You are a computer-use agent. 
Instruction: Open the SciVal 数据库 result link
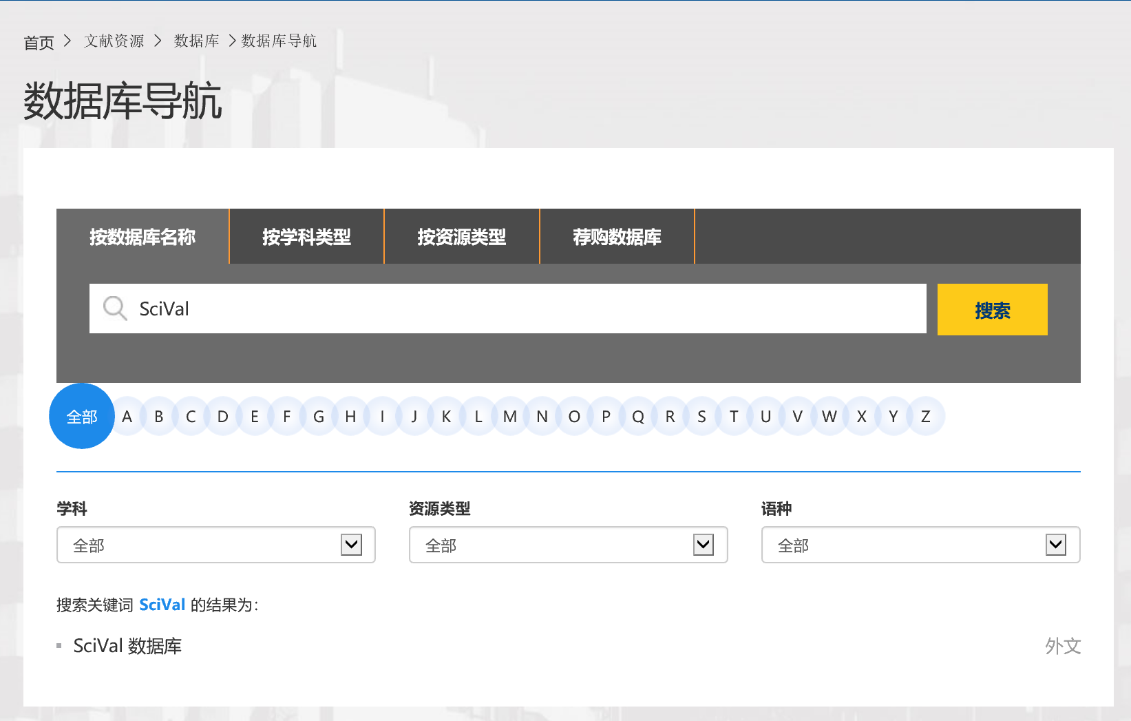click(x=127, y=646)
